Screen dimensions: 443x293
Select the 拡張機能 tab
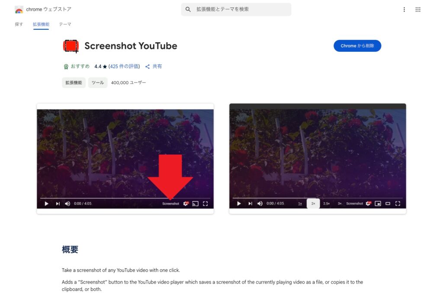coord(41,24)
